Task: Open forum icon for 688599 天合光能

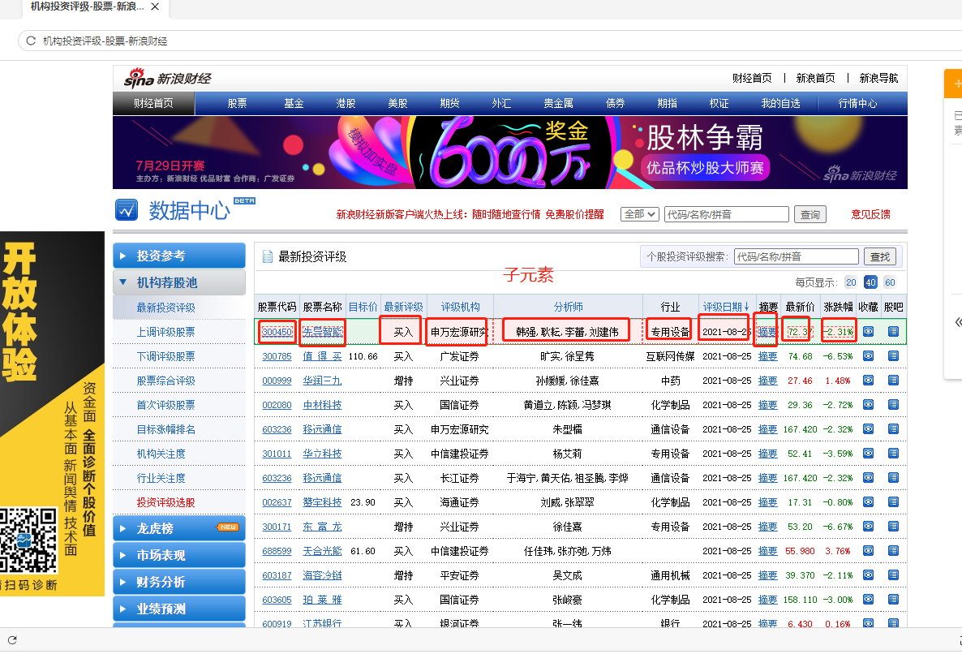Action: tap(893, 551)
